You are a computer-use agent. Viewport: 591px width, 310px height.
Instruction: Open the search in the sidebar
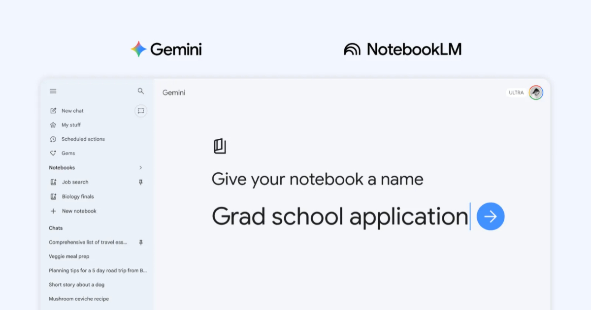pos(140,91)
